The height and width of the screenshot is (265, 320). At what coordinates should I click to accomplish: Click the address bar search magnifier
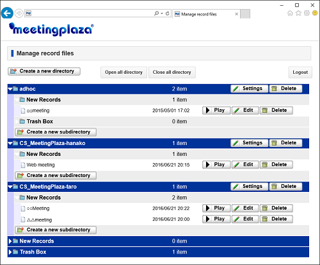coord(156,13)
